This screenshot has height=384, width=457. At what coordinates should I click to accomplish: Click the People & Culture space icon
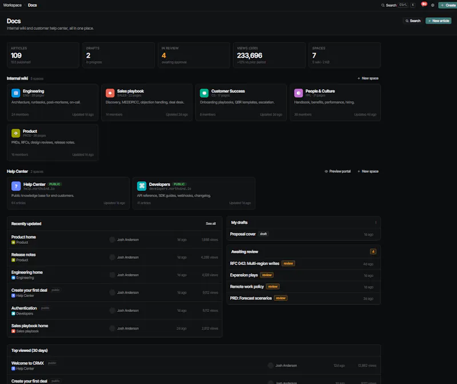(x=298, y=93)
